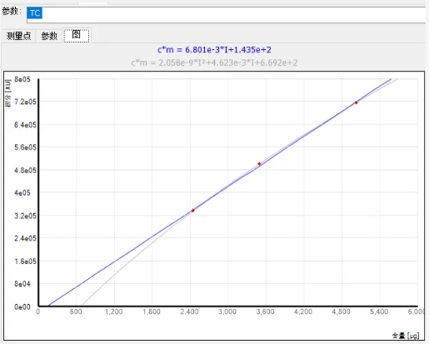
Task: Select the 图 tab
Action: click(x=77, y=35)
